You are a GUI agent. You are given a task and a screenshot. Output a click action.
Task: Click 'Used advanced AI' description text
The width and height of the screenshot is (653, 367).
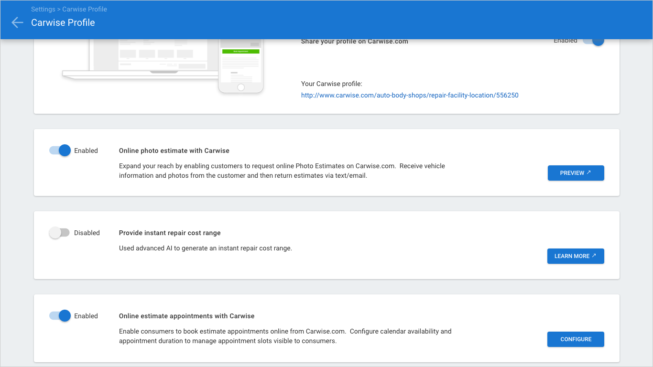point(205,248)
